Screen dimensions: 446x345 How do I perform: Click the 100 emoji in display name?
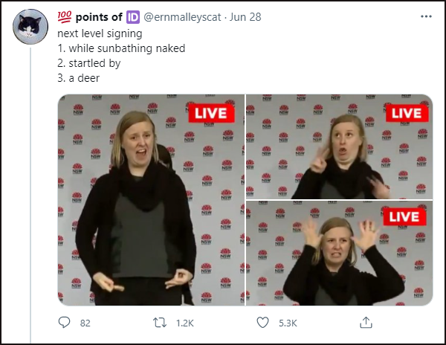64,16
